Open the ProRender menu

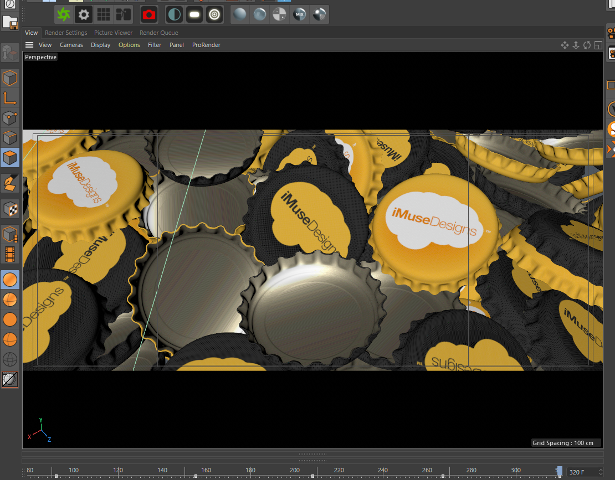(x=206, y=45)
